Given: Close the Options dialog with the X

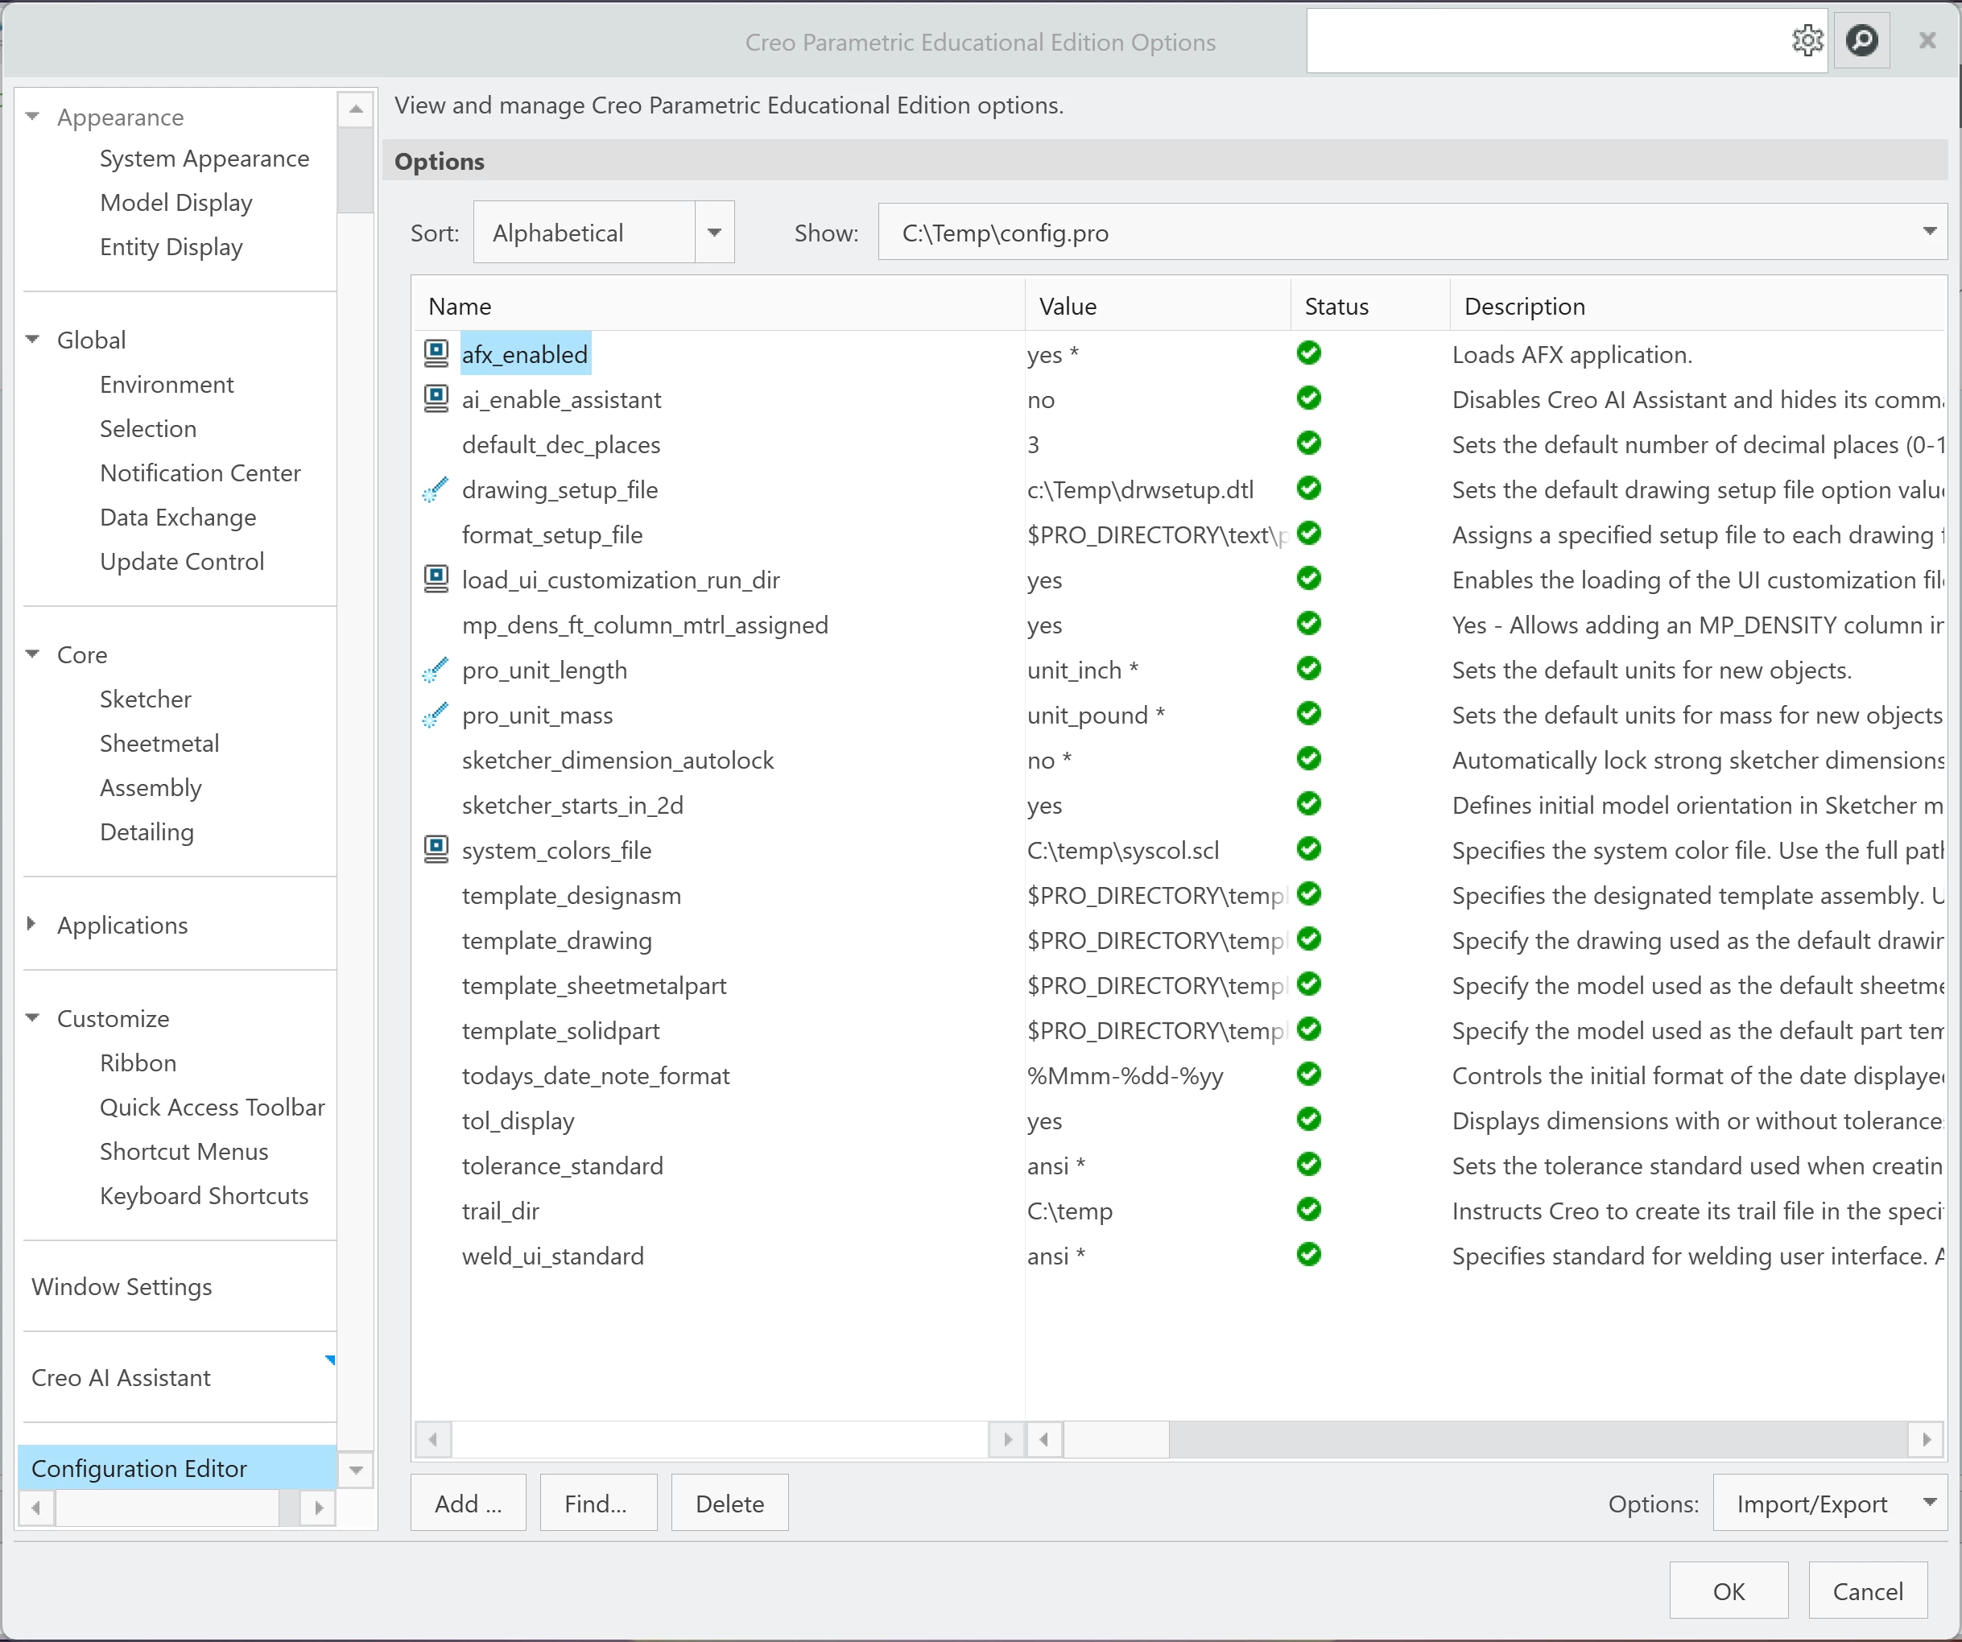Looking at the screenshot, I should [1927, 40].
